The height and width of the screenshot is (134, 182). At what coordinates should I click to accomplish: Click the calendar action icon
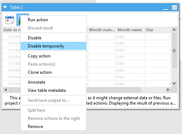point(10,20)
